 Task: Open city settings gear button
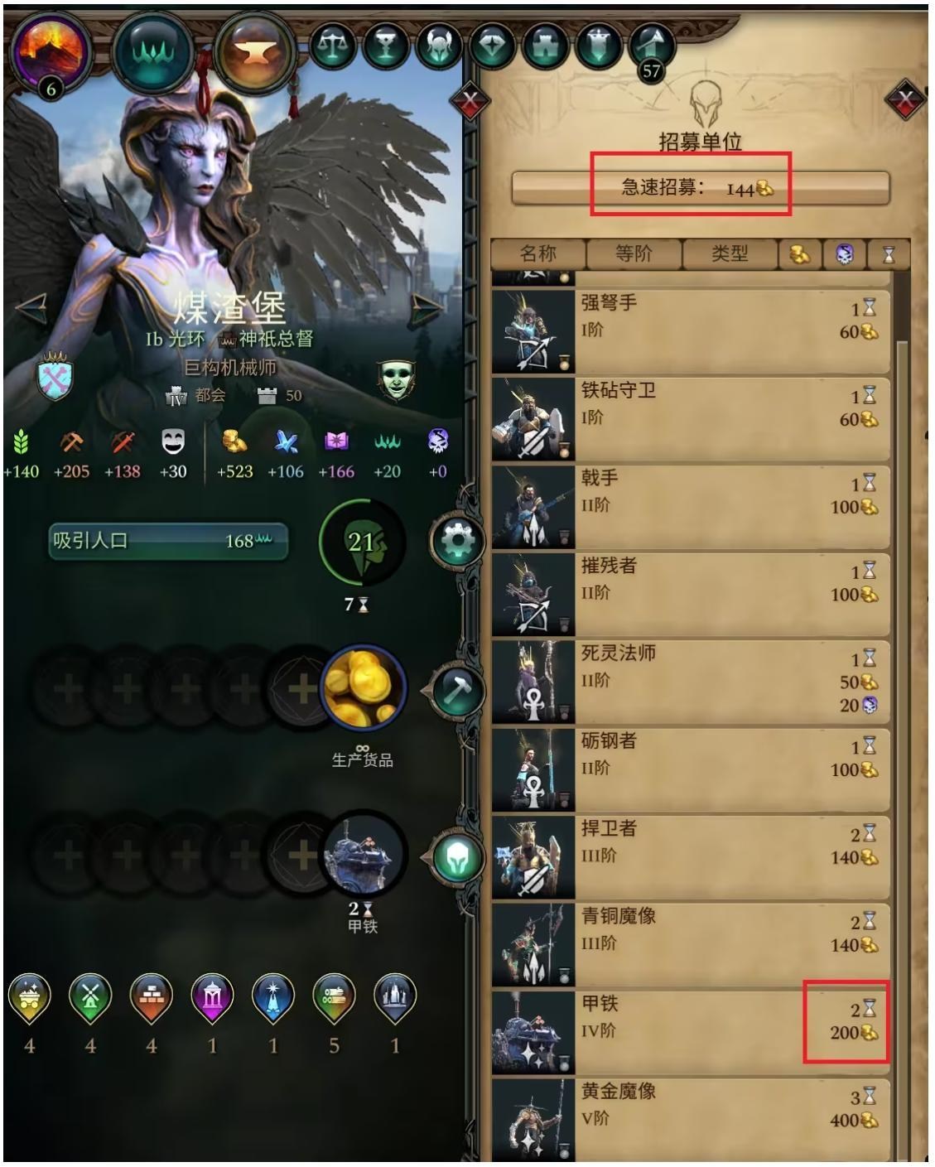point(456,543)
